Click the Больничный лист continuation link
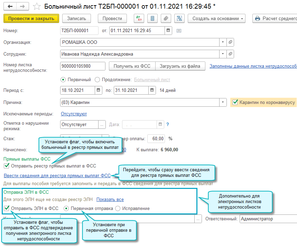Image resolution: width=297 pixels, height=249 pixels. [x=152, y=80]
